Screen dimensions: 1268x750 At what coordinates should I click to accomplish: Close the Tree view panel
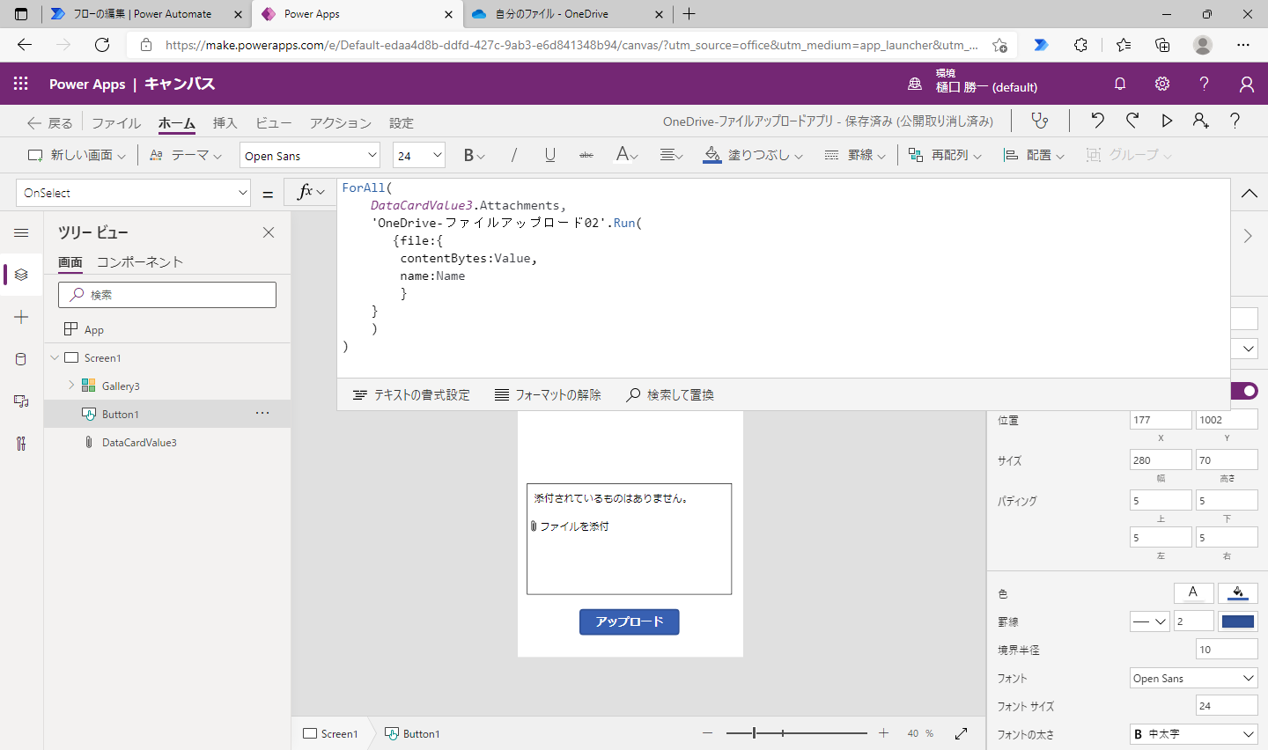[269, 232]
